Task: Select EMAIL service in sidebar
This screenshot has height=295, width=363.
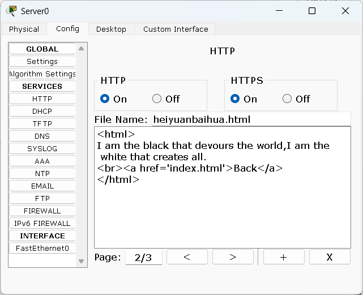Action: coord(42,186)
